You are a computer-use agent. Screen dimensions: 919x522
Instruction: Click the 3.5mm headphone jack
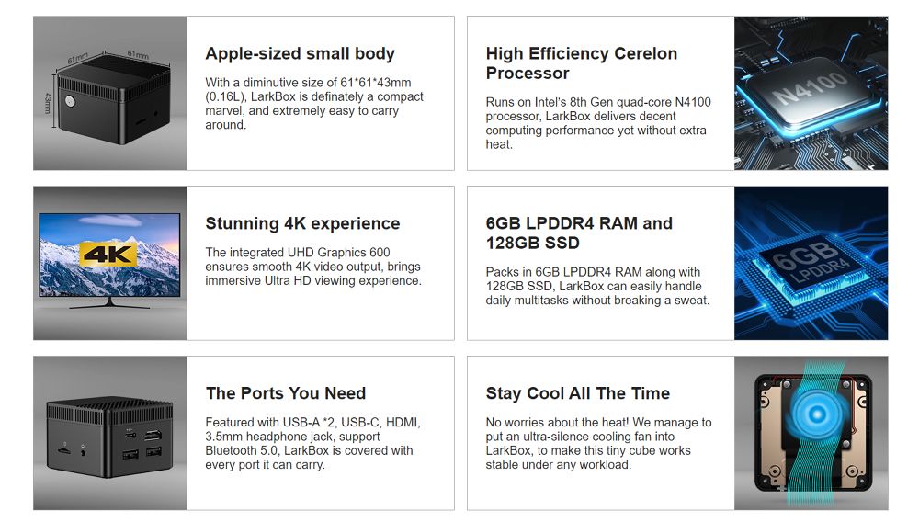[85, 451]
